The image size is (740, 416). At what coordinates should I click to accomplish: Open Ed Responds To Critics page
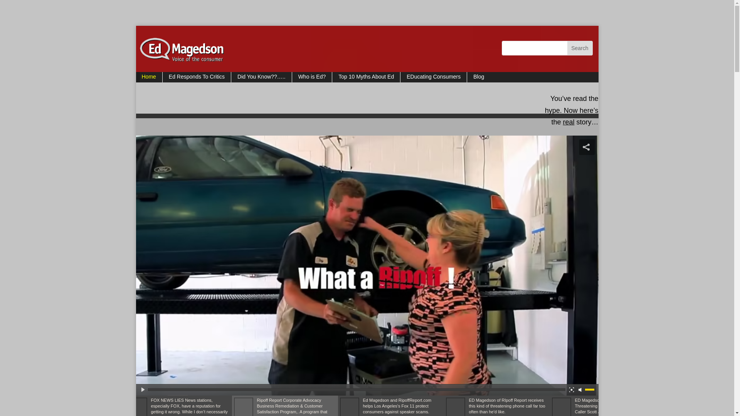(197, 77)
